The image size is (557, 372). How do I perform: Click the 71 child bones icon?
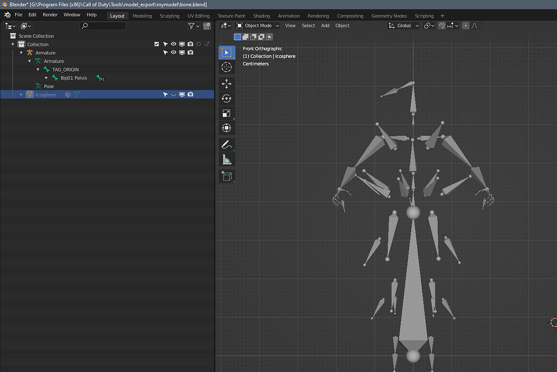click(100, 78)
